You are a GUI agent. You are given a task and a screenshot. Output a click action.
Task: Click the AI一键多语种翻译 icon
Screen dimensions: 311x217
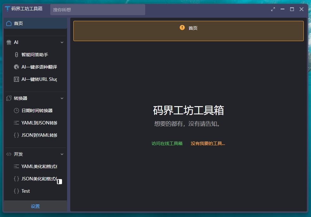tap(16, 67)
